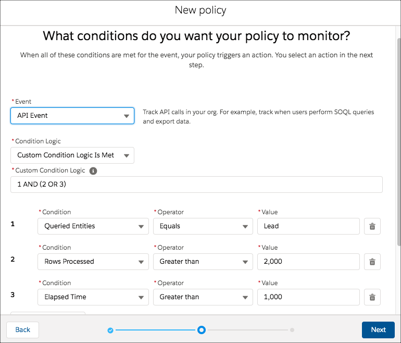The width and height of the screenshot is (401, 343).
Task: Expand the Queried Entities condition dropdown
Action: (93, 226)
